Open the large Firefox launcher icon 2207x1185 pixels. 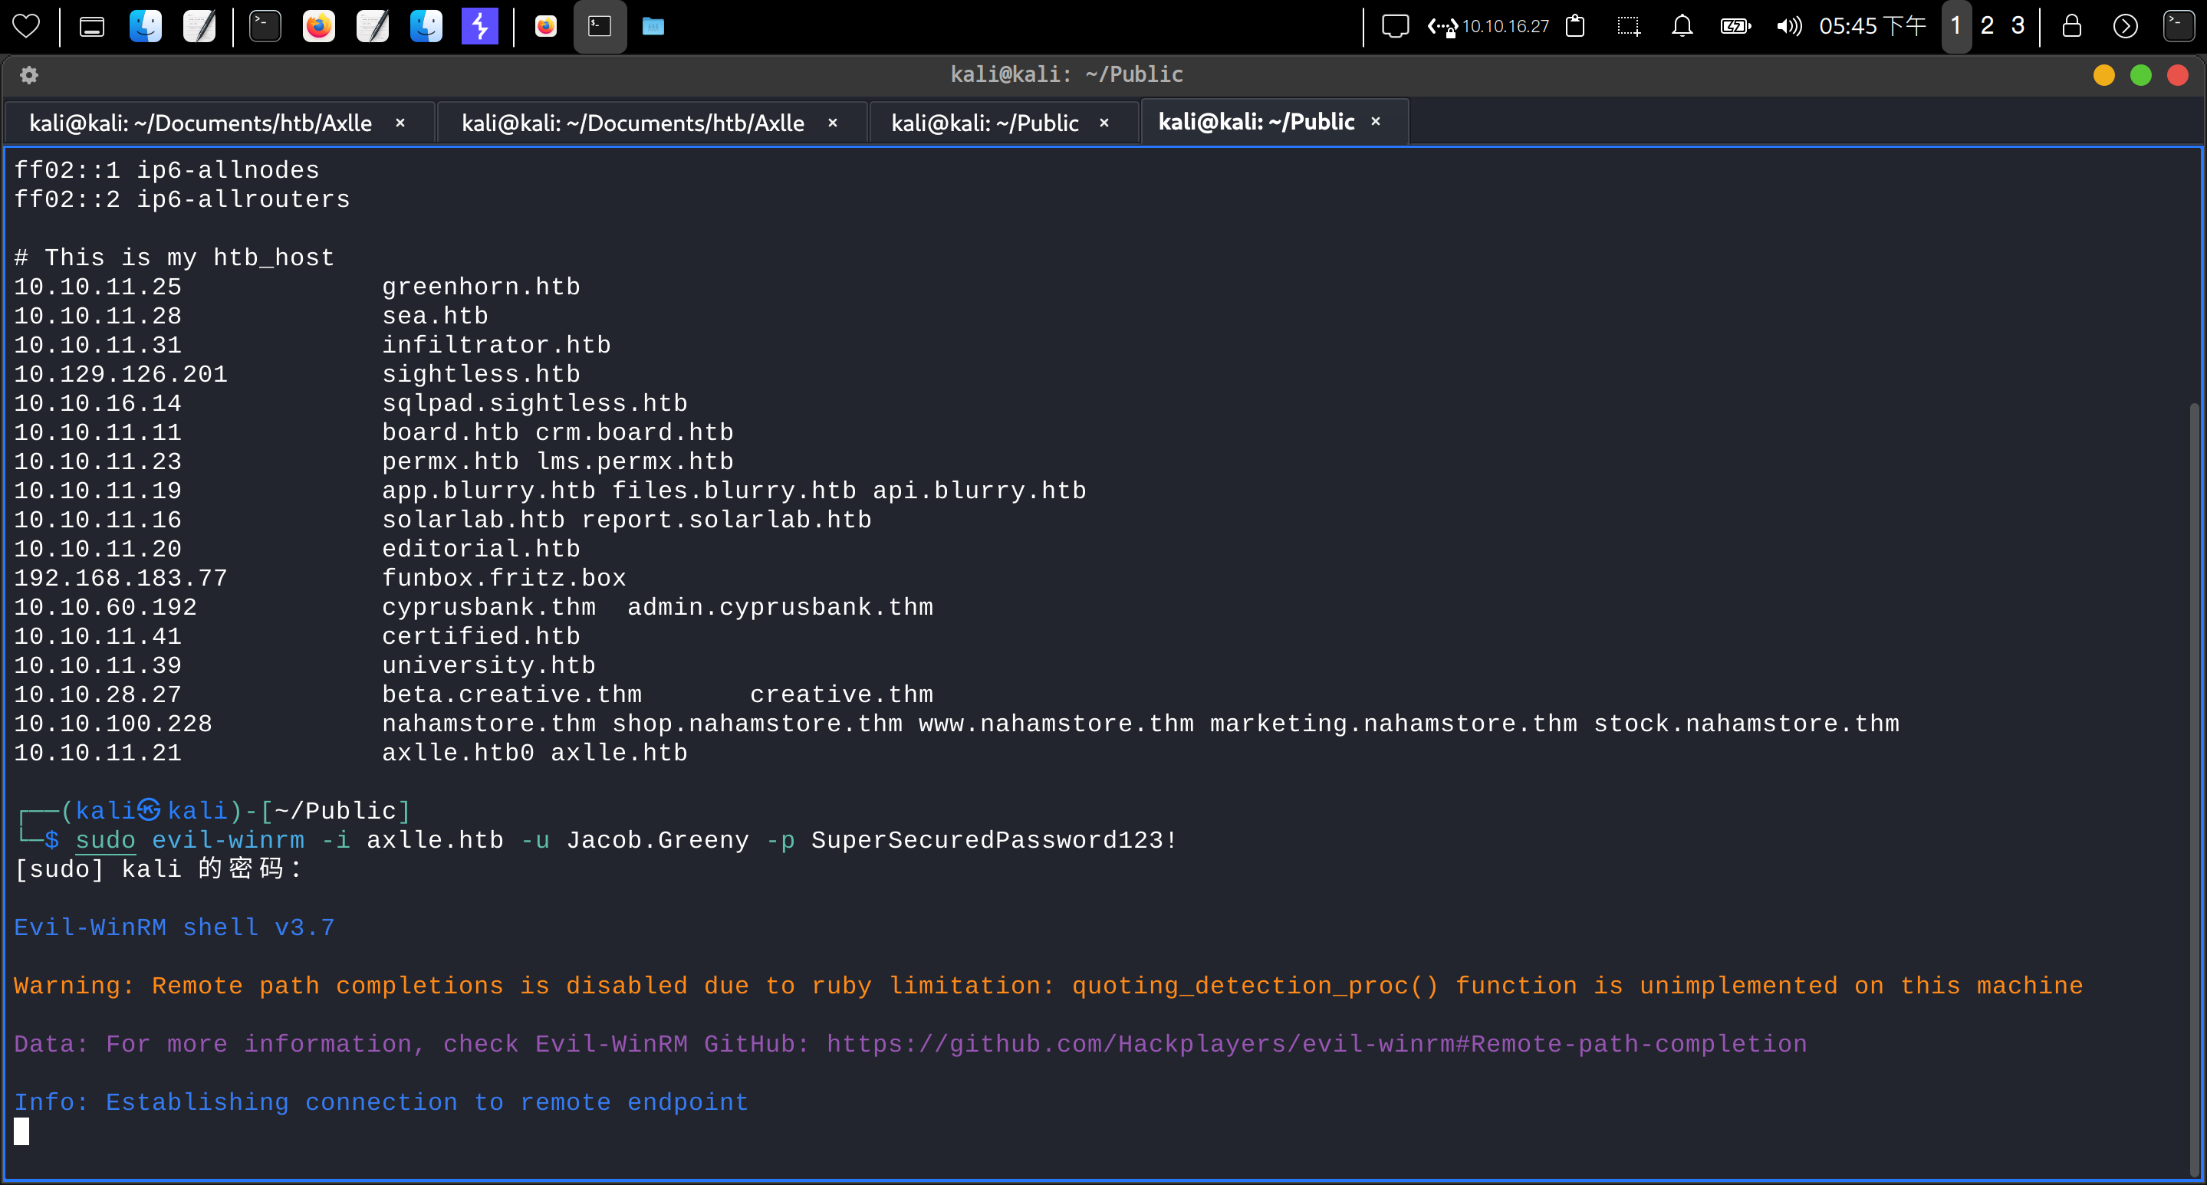(319, 27)
